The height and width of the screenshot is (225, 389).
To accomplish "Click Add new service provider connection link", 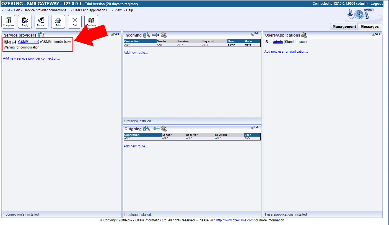I will [31, 58].
